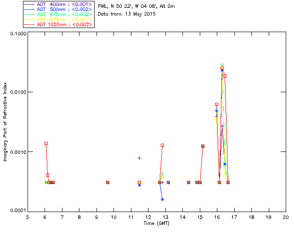
Task: Select the purple plus marker near 16.3 GMT
Action: pos(222,126)
